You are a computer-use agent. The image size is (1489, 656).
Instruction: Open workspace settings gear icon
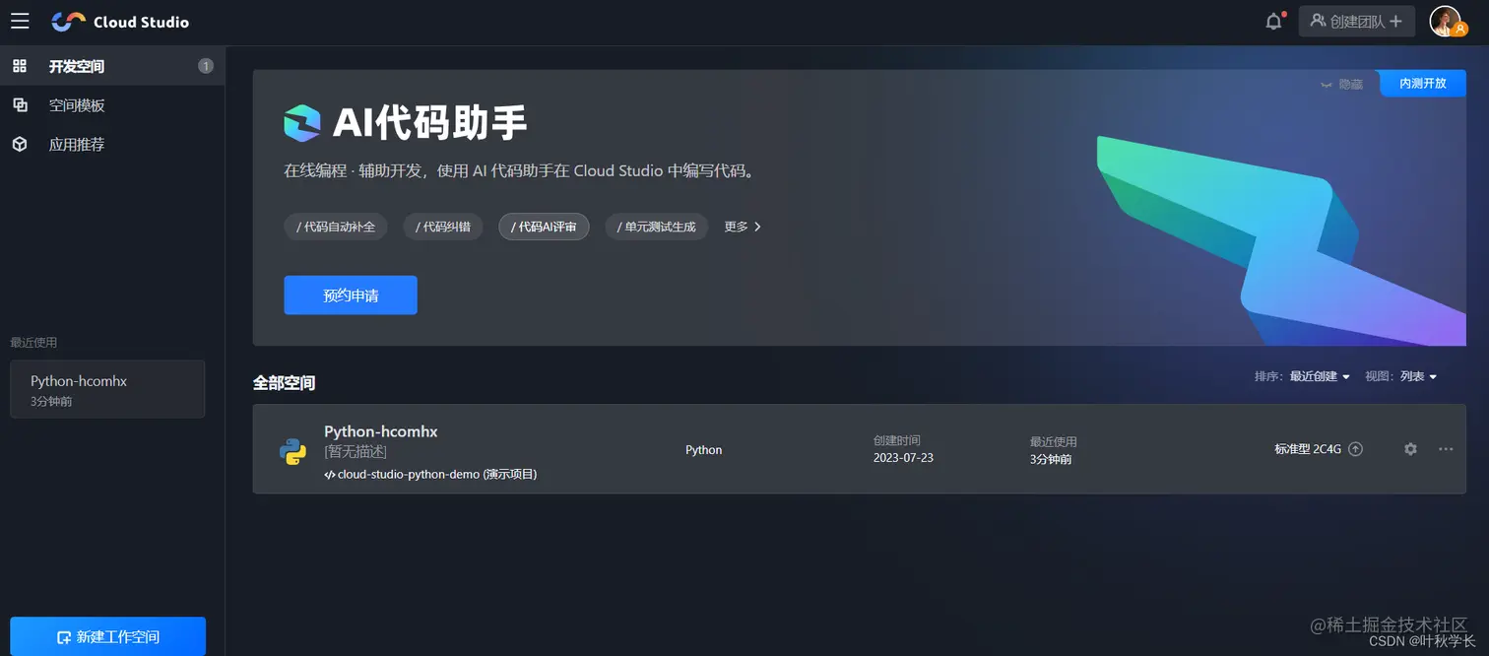point(1410,449)
